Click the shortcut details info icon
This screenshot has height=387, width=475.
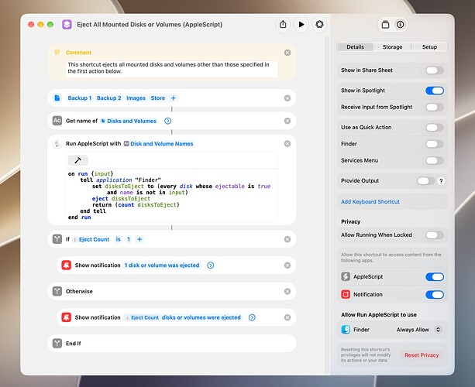pos(400,25)
